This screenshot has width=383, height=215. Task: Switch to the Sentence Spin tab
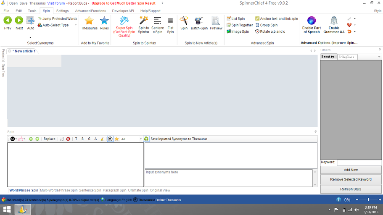pyautogui.click(x=90, y=190)
